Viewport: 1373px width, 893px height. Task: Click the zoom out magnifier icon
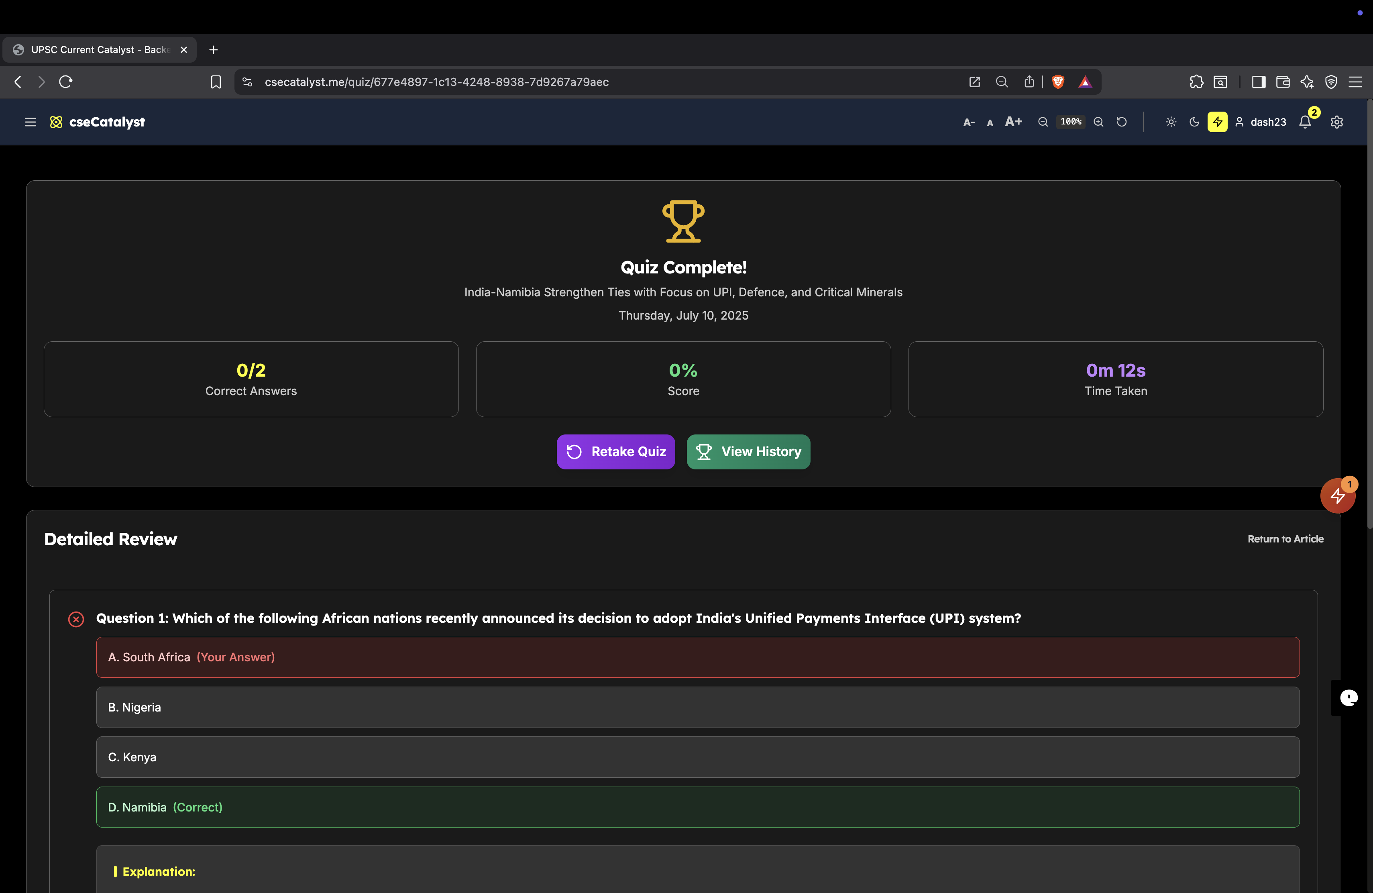point(1043,122)
